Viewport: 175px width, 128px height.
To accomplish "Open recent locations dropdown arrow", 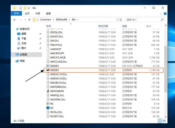I will 25,20.
